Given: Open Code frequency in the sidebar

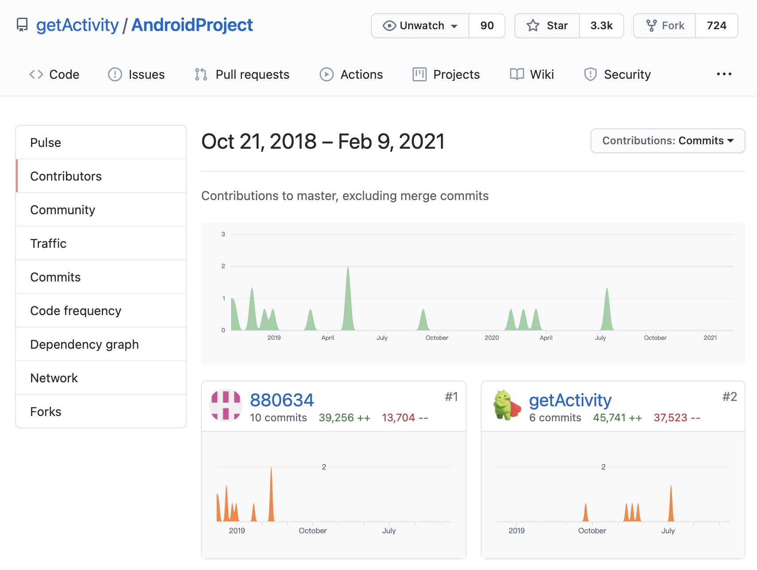Looking at the screenshot, I should [x=76, y=311].
